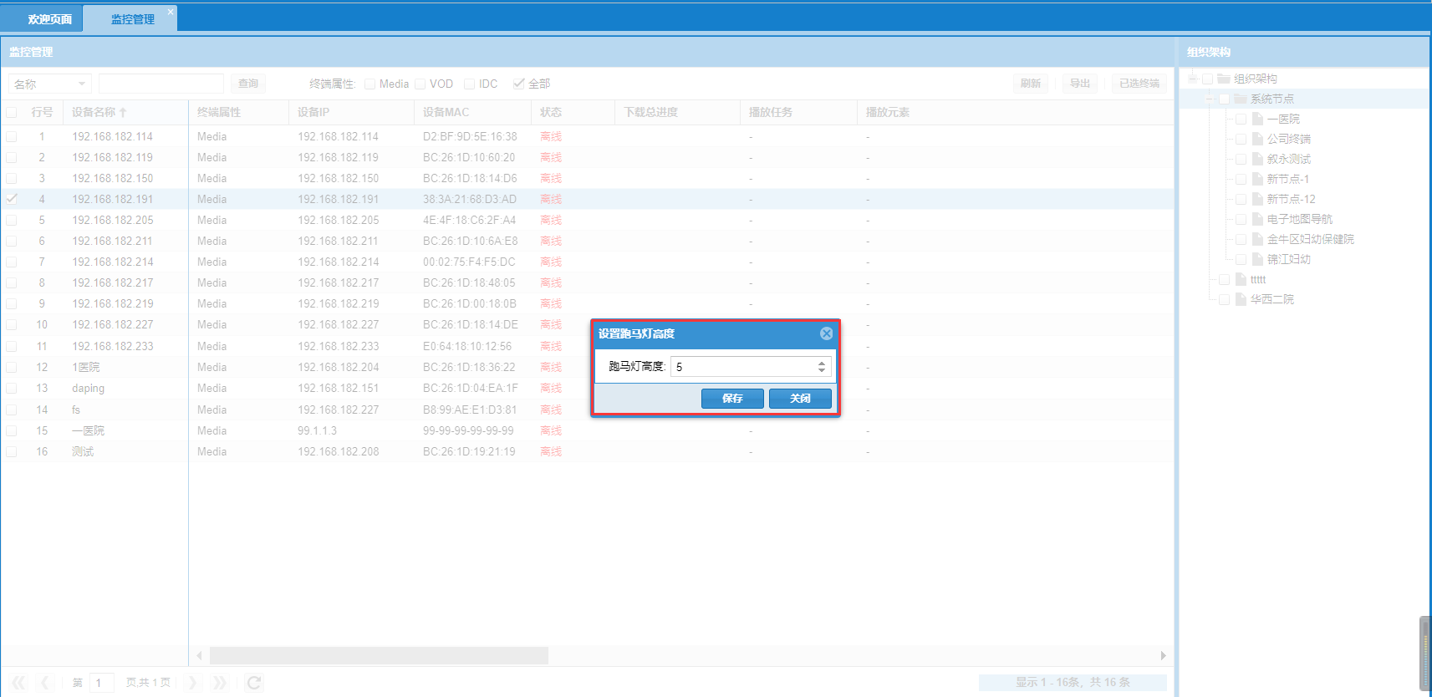
Task: Click the horizontal scrollbar right arrow
Action: tap(1163, 655)
